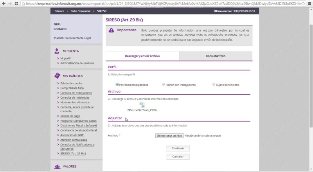Screen dimensions: 313x172
Task: Click the 2PatronSinTrab_29Bis file name
Action: (142, 110)
